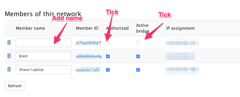Viewport: 240px width, 97px height.
Task: Click the Member name column header
Action: point(30,28)
